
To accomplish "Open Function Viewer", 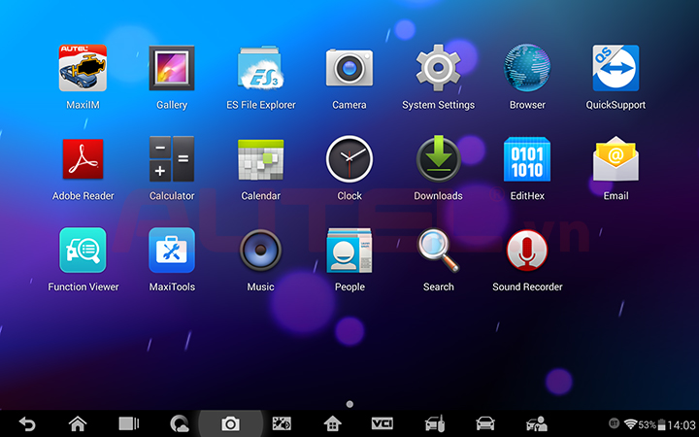I will 83,251.
